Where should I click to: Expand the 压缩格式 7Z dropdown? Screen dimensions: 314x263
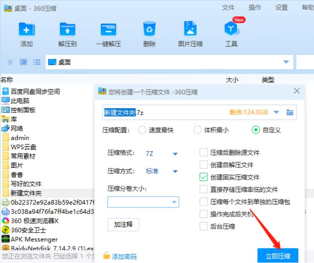tap(175, 154)
